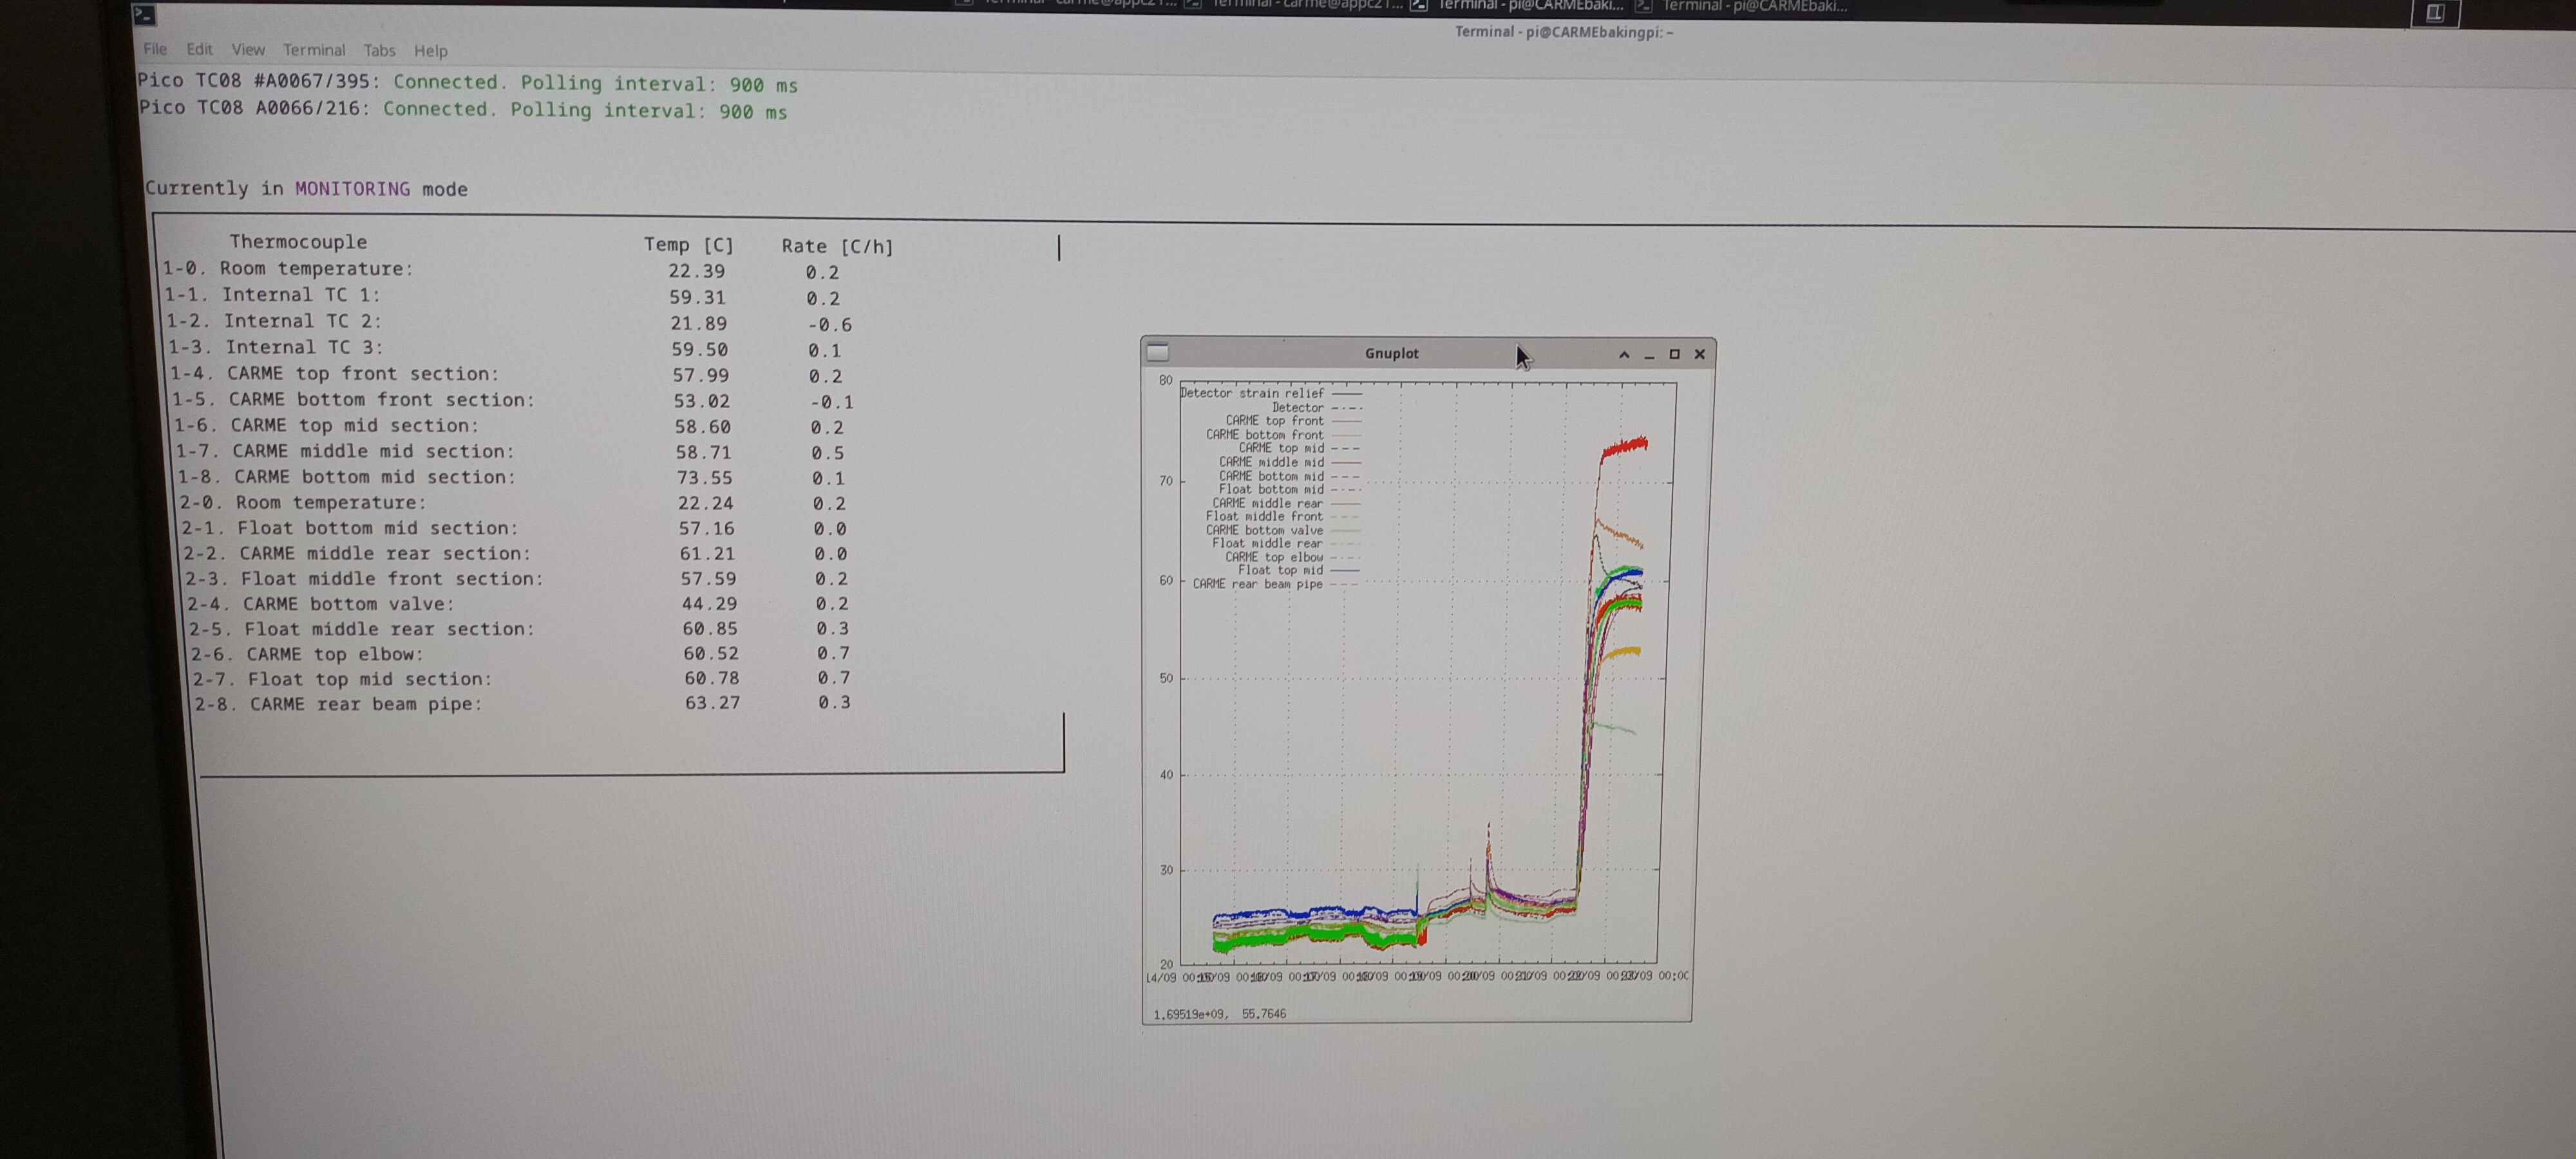
Task: Click the panel icon at taskbar right
Action: click(2435, 13)
